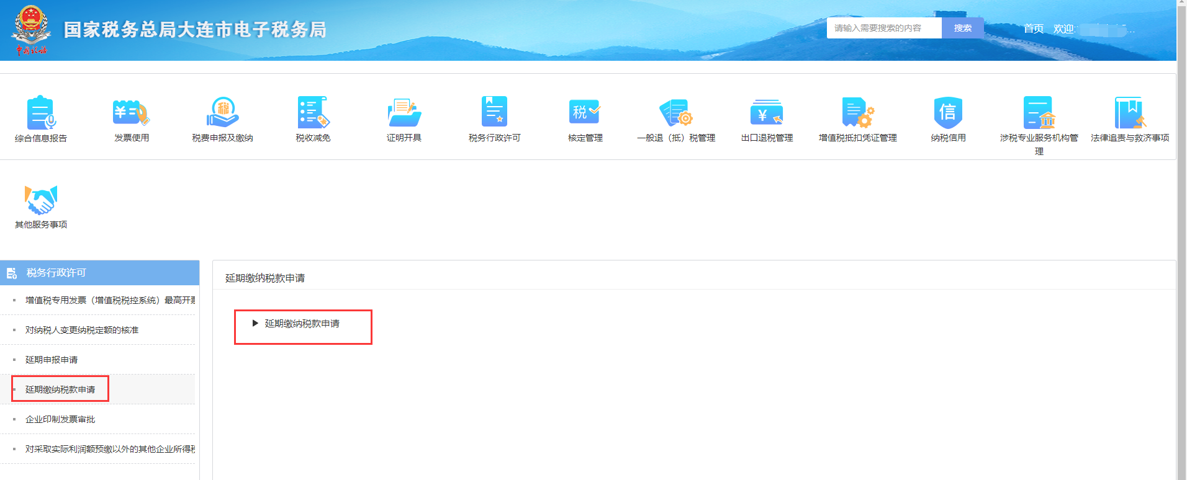Select the 税收减免 icon

[313, 113]
